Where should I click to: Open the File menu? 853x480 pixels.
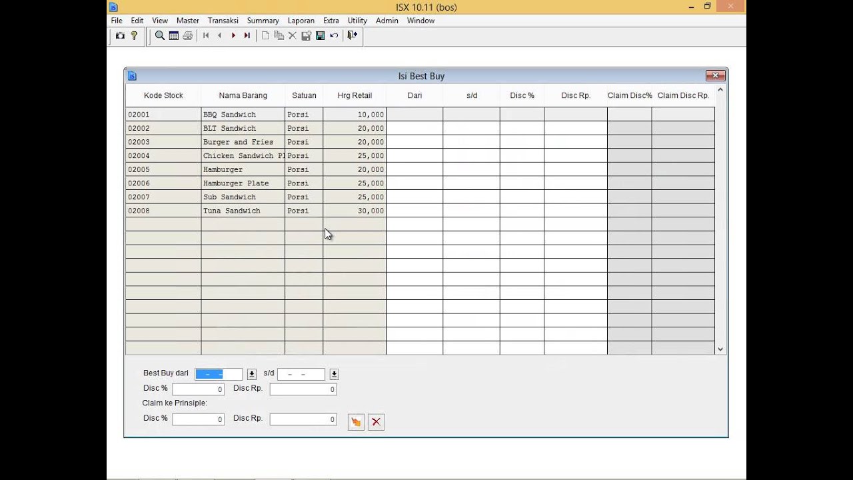117,21
